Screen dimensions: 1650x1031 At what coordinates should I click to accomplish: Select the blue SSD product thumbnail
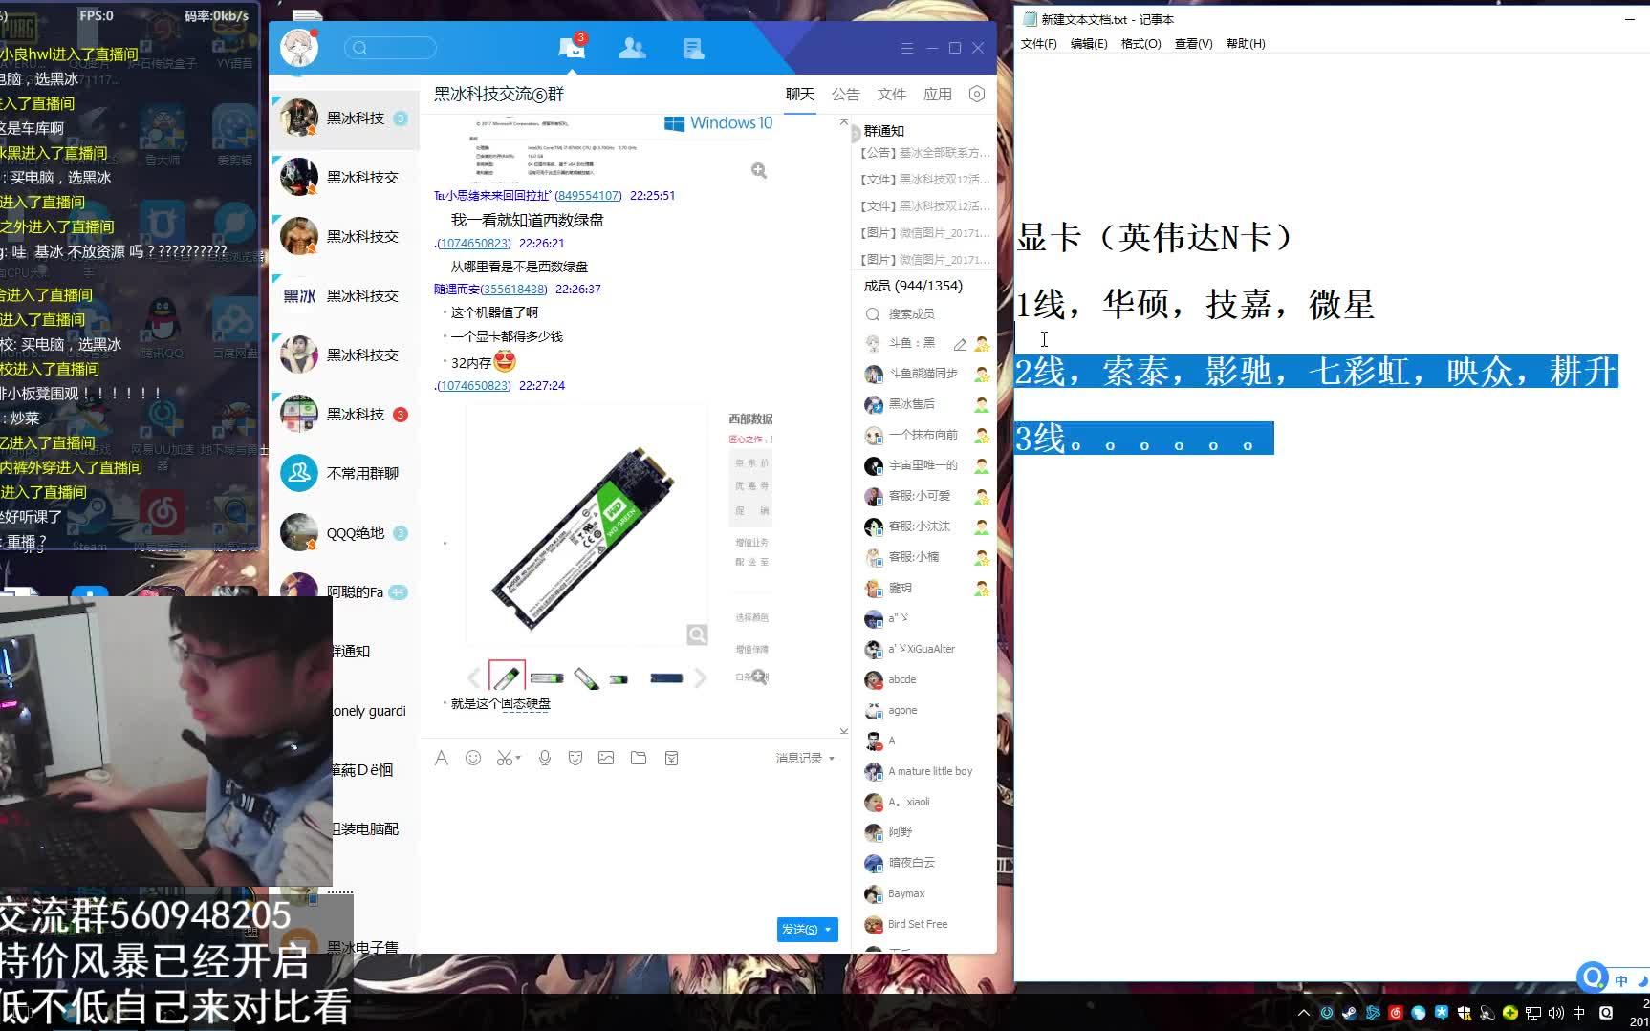pyautogui.click(x=666, y=678)
